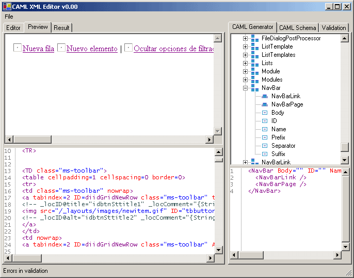The height and width of the screenshot is (278, 354).
Task: Click broken image icon before Nuevo elemento
Action: coord(61,48)
